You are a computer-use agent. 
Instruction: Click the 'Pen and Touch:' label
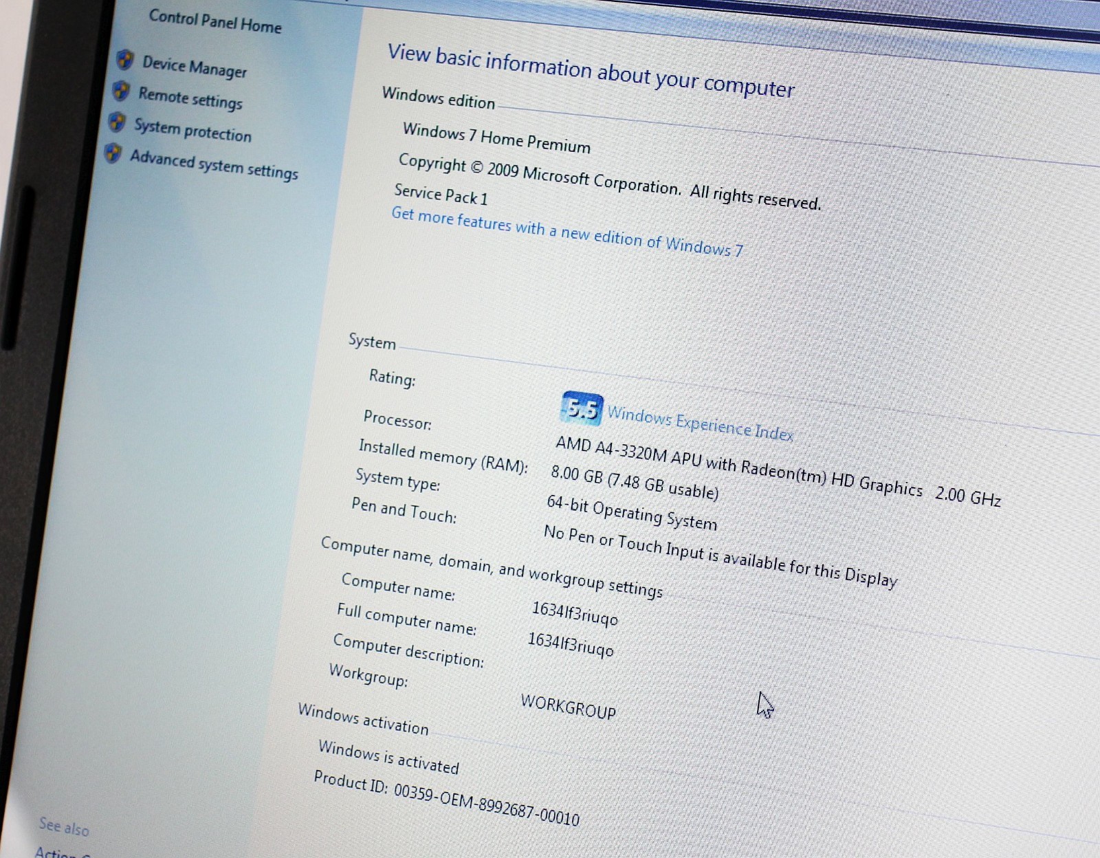(404, 510)
